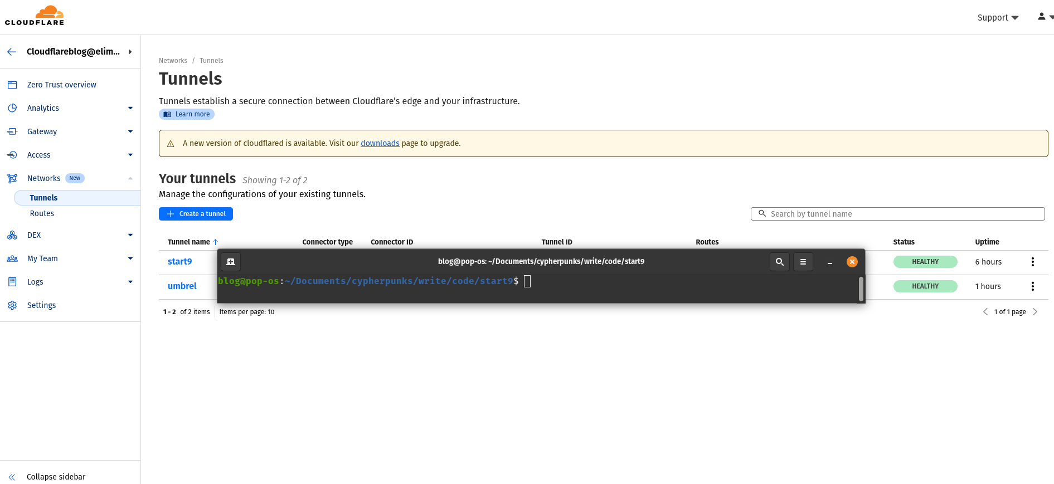
Task: Click the Networks breadcrumb
Action: click(173, 61)
